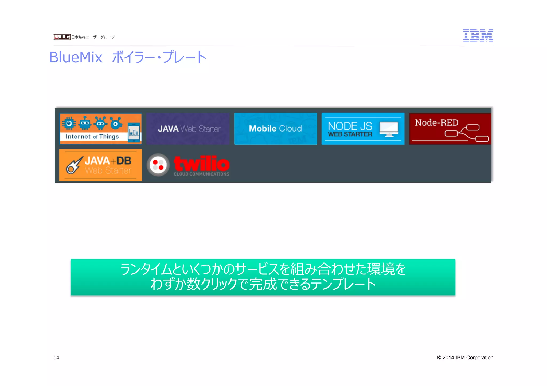This screenshot has height=386, width=547.
Task: Click the '日本Javaユーザーグループ' header text
Action: coord(93,37)
